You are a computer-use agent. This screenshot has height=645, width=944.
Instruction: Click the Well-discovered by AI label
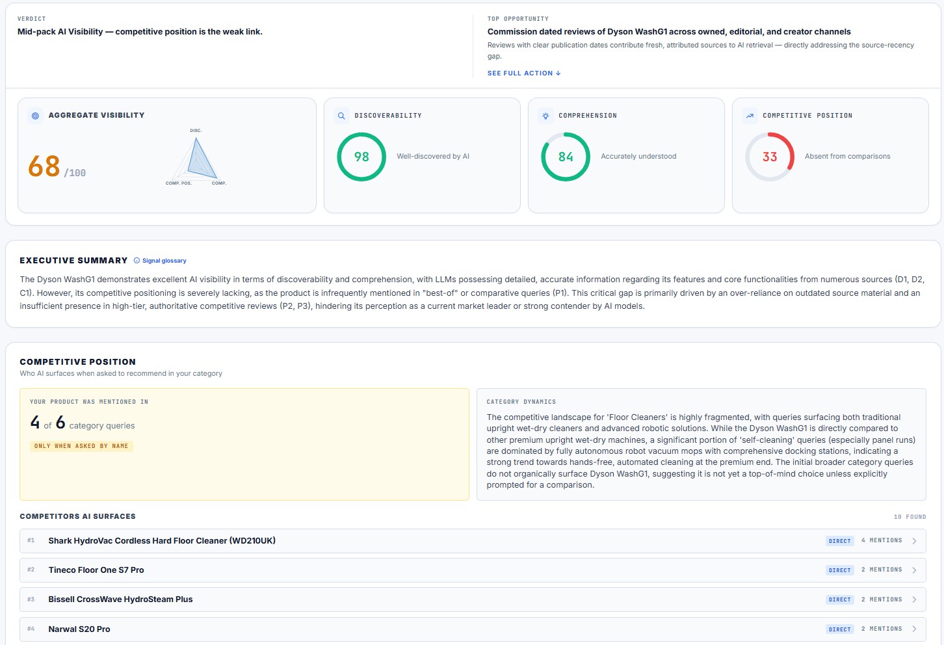coord(433,157)
